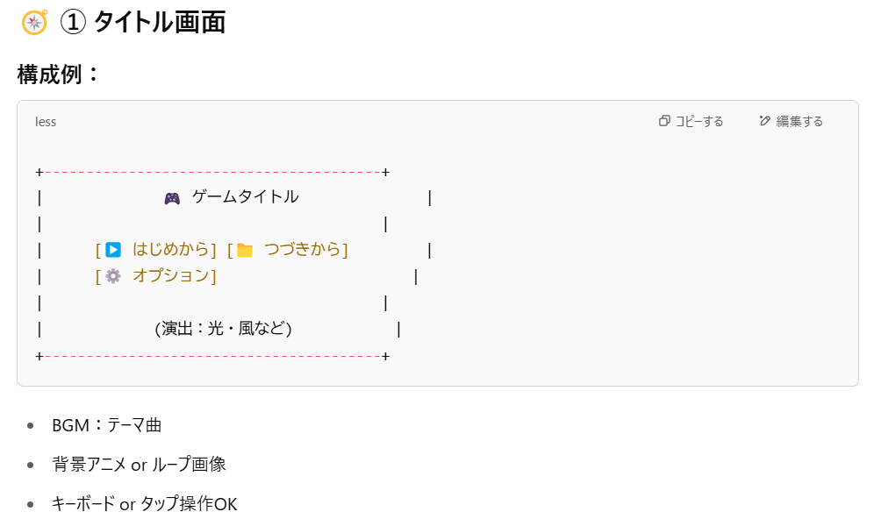
Task: Click the 'less' language label
Action: point(46,122)
